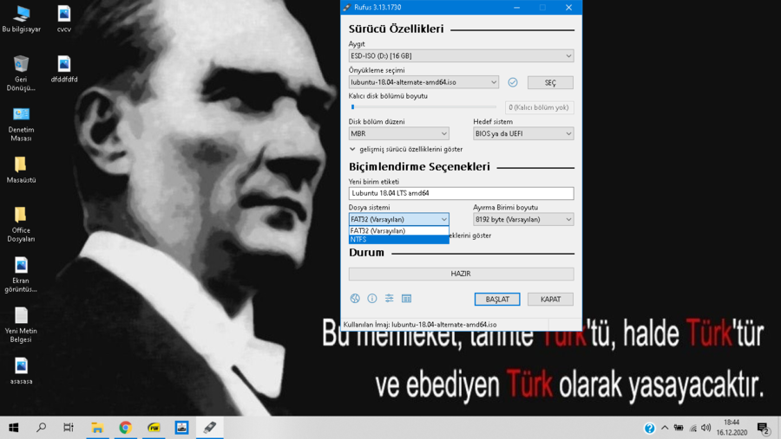Open the Masaüstü folder icon

click(x=21, y=170)
